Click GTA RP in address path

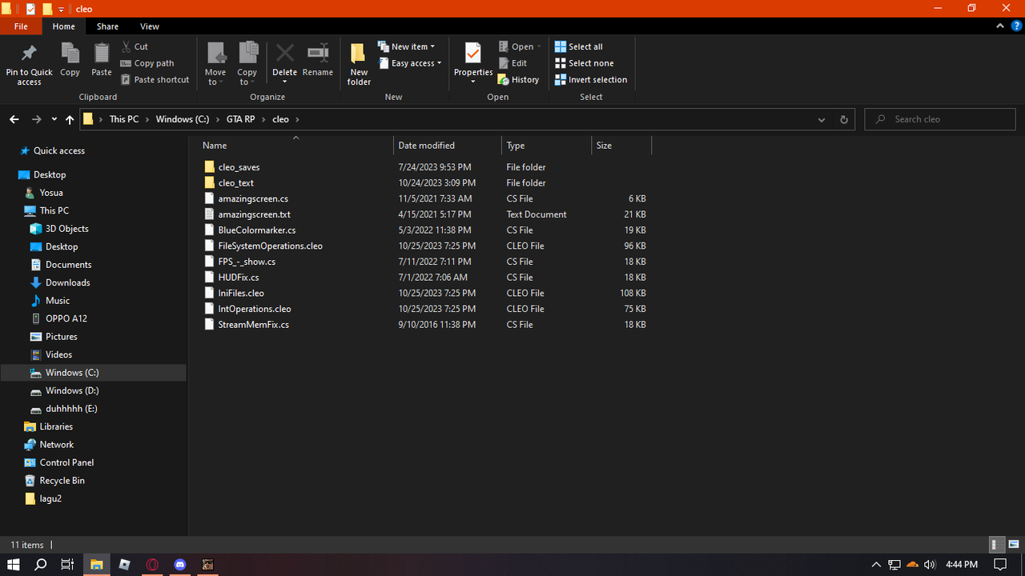pyautogui.click(x=241, y=119)
